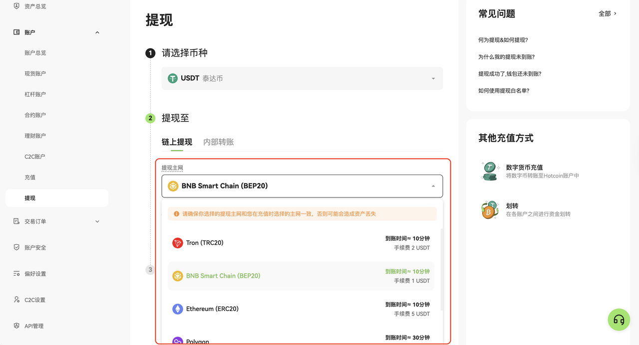639x345 pixels.
Task: Switch to the 内部转账 tab
Action: coord(218,142)
